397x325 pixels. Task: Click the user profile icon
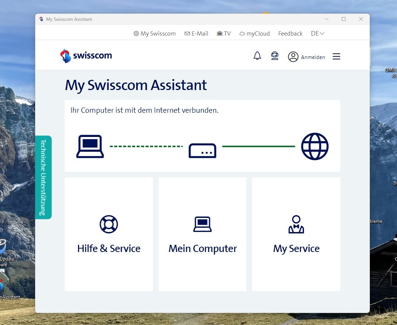click(x=293, y=57)
